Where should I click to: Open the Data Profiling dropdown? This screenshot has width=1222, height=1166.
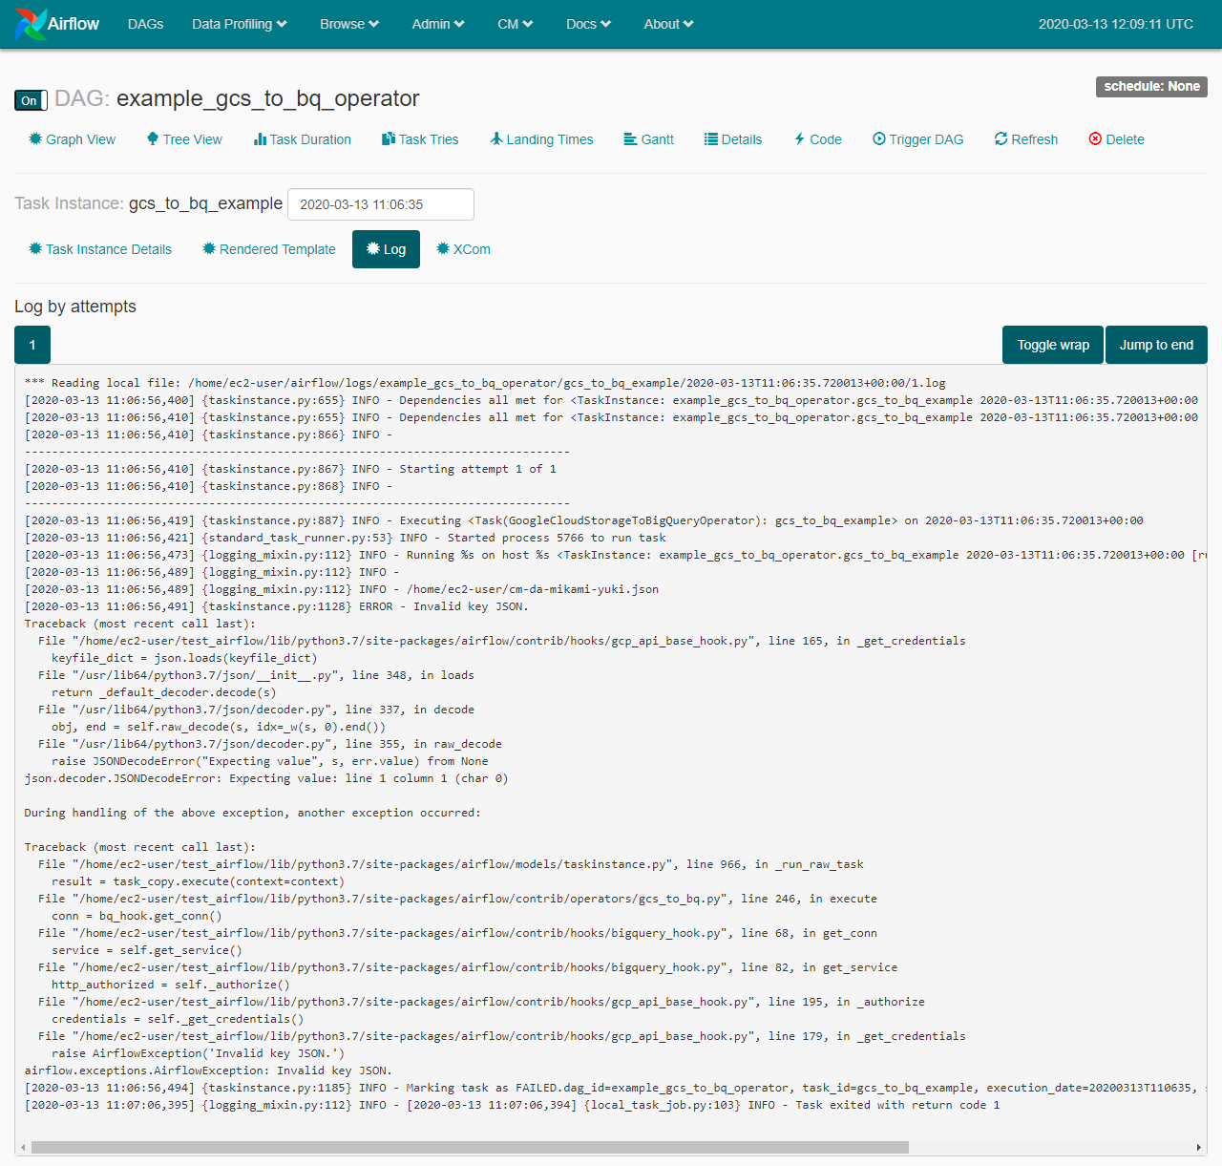click(239, 24)
